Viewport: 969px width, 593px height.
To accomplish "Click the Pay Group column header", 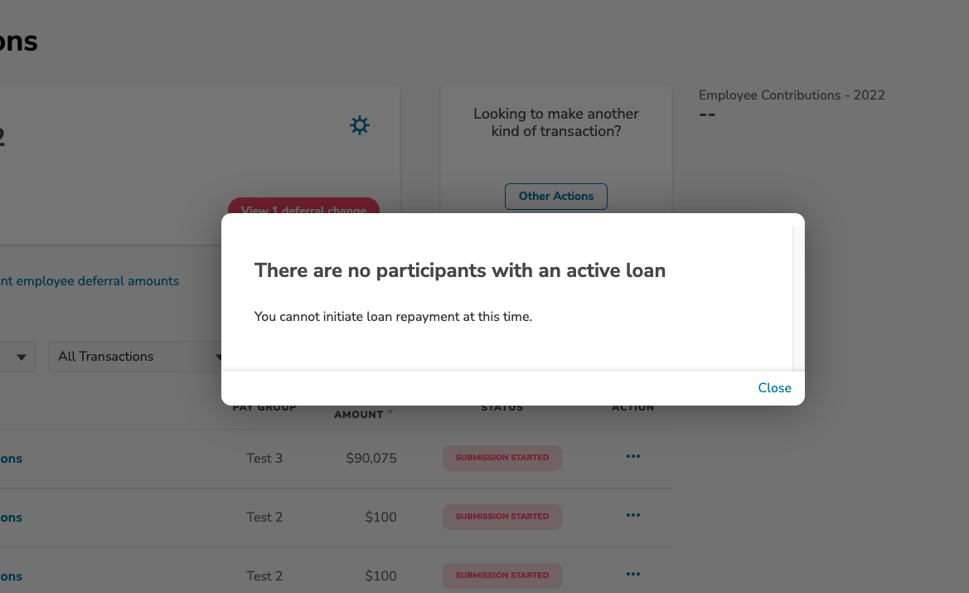I will coord(264,407).
